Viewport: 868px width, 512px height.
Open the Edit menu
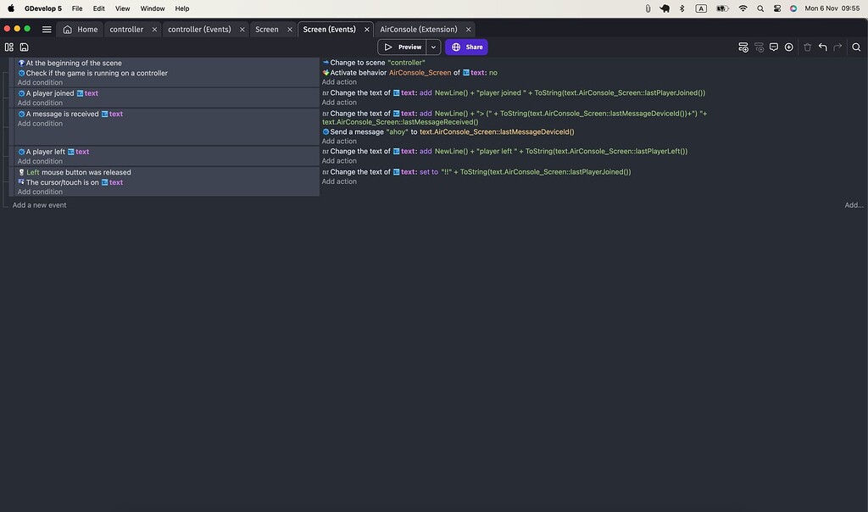click(x=98, y=8)
